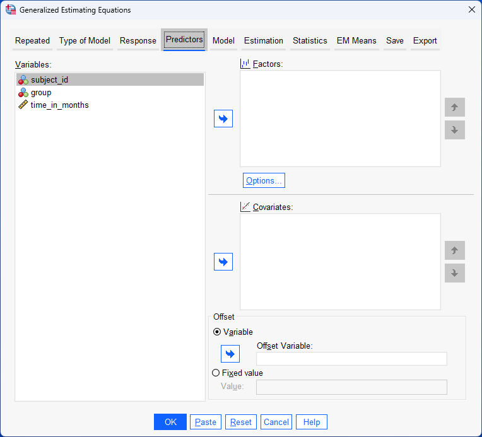Move factor down using Factors down arrow
Image resolution: width=482 pixels, height=437 pixels.
pyautogui.click(x=455, y=130)
